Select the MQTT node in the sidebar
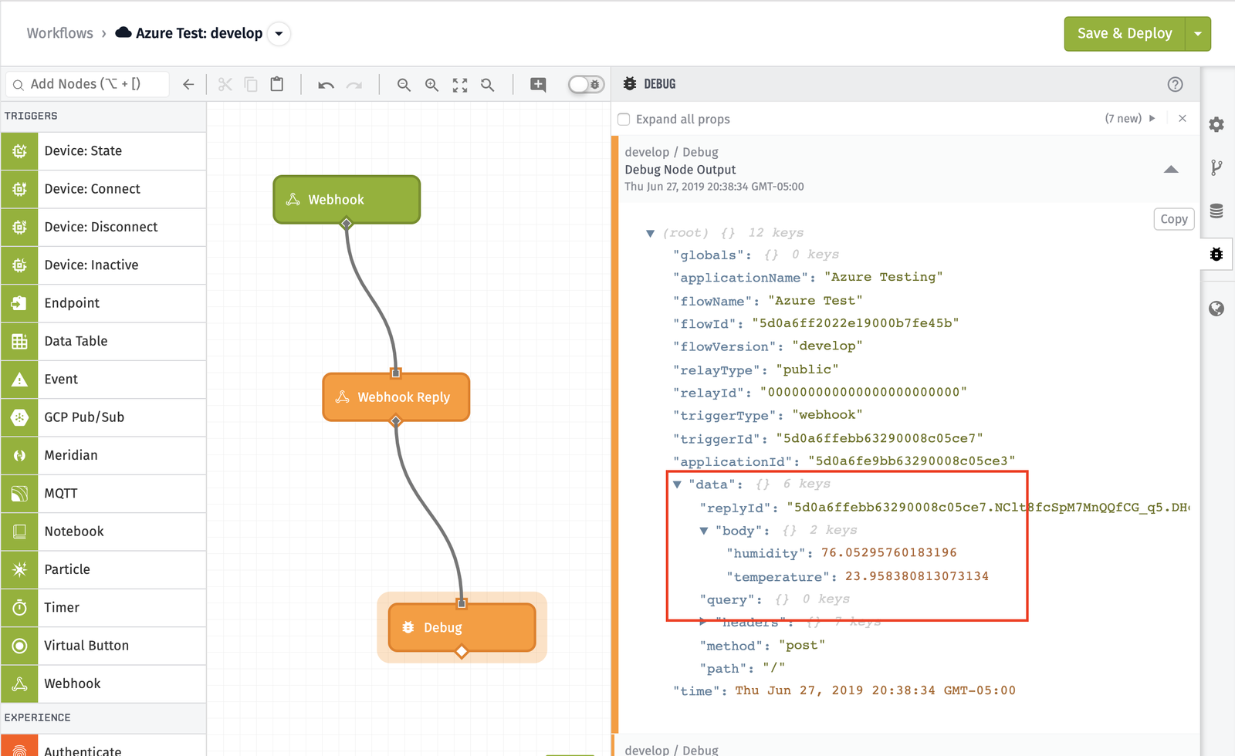The image size is (1235, 756). (61, 493)
